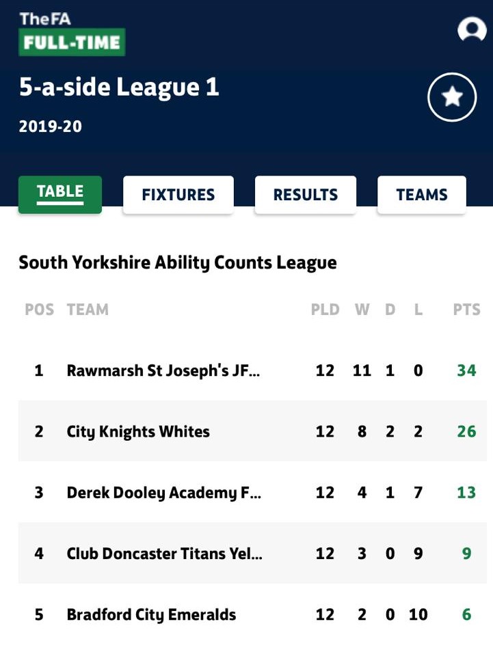
Task: Click Rawmarsh's 34 points value
Action: click(466, 370)
